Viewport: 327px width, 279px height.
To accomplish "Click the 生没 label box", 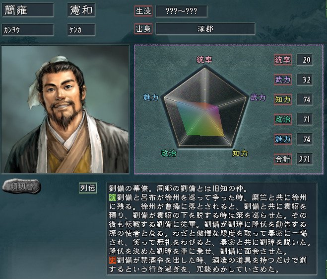I will tap(143, 11).
